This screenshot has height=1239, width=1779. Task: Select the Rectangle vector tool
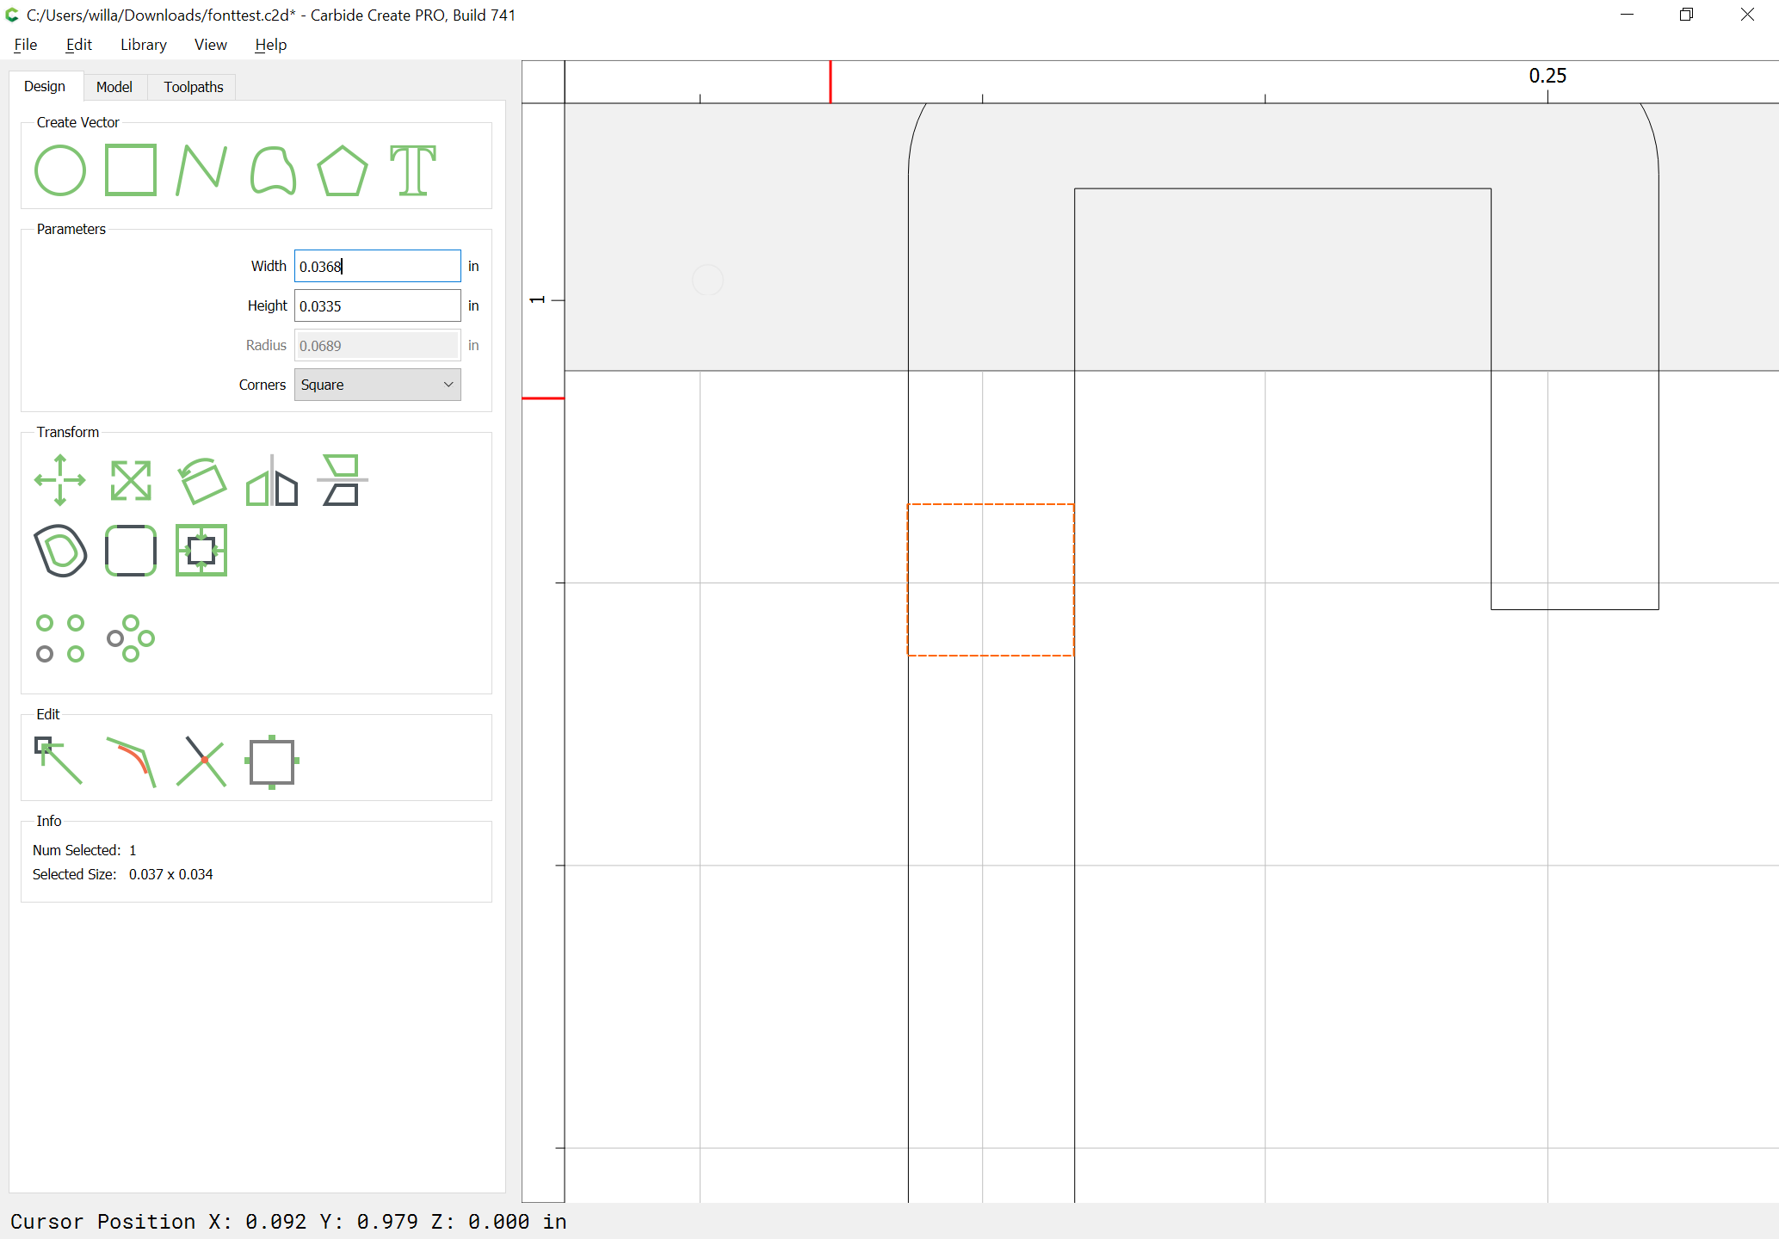[131, 170]
